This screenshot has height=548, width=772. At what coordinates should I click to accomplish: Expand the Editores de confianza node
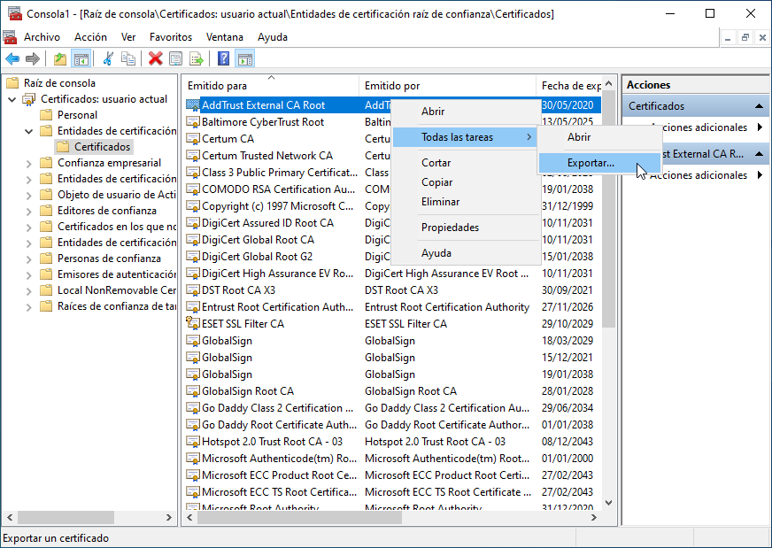pyautogui.click(x=29, y=211)
